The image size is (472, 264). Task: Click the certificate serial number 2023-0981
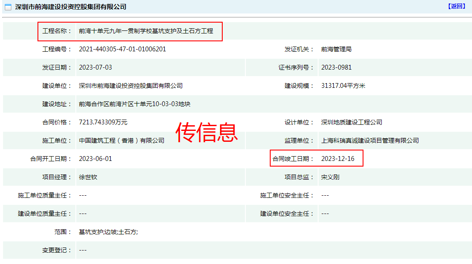[336, 67]
